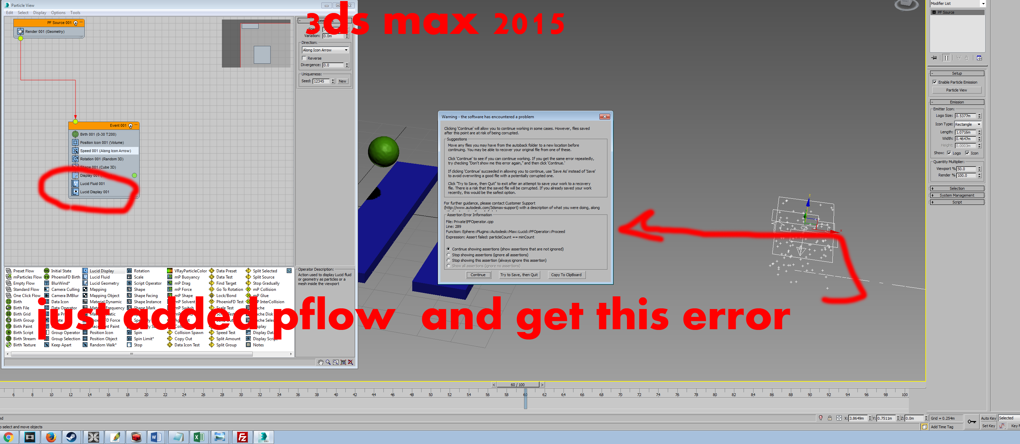Toggle the Selection Lock padlock icon
The height and width of the screenshot is (444, 1020).
click(x=830, y=418)
